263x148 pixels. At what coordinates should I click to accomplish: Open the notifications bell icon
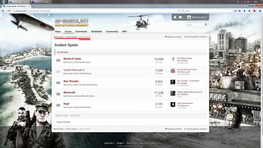click(175, 17)
